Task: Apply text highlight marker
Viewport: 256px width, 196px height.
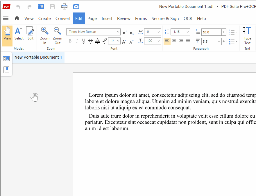Action: point(105,40)
